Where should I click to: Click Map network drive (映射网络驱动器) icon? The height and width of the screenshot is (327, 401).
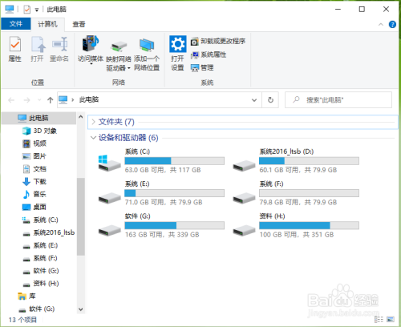coord(119,54)
